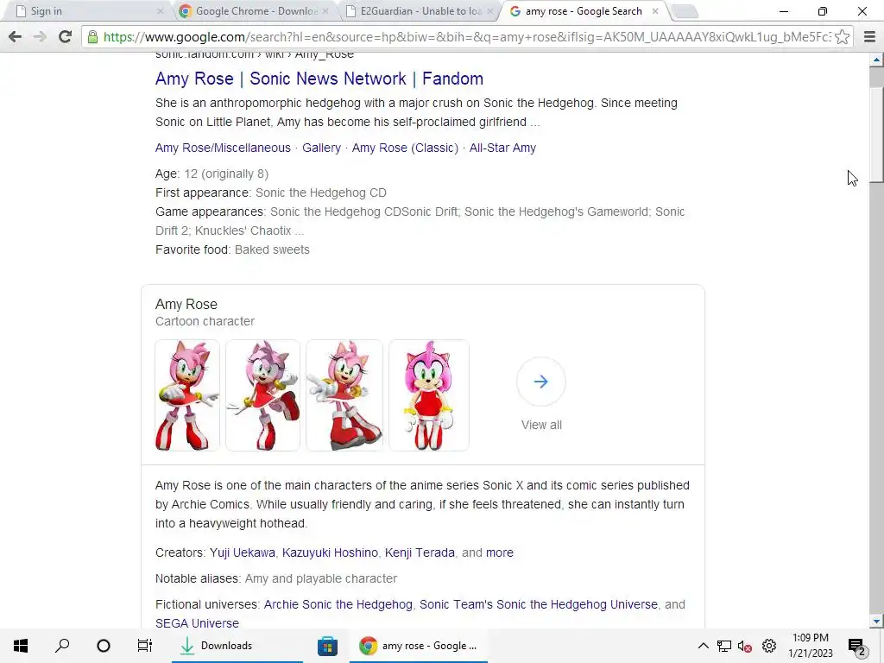Bookmark this page with the star icon
The width and height of the screenshot is (884, 663).
(x=843, y=37)
